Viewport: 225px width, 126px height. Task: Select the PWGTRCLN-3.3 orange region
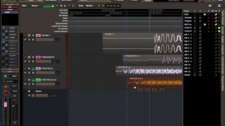click(155, 83)
